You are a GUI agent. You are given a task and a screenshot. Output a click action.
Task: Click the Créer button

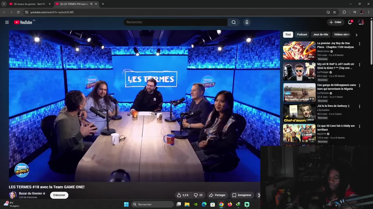(335, 22)
